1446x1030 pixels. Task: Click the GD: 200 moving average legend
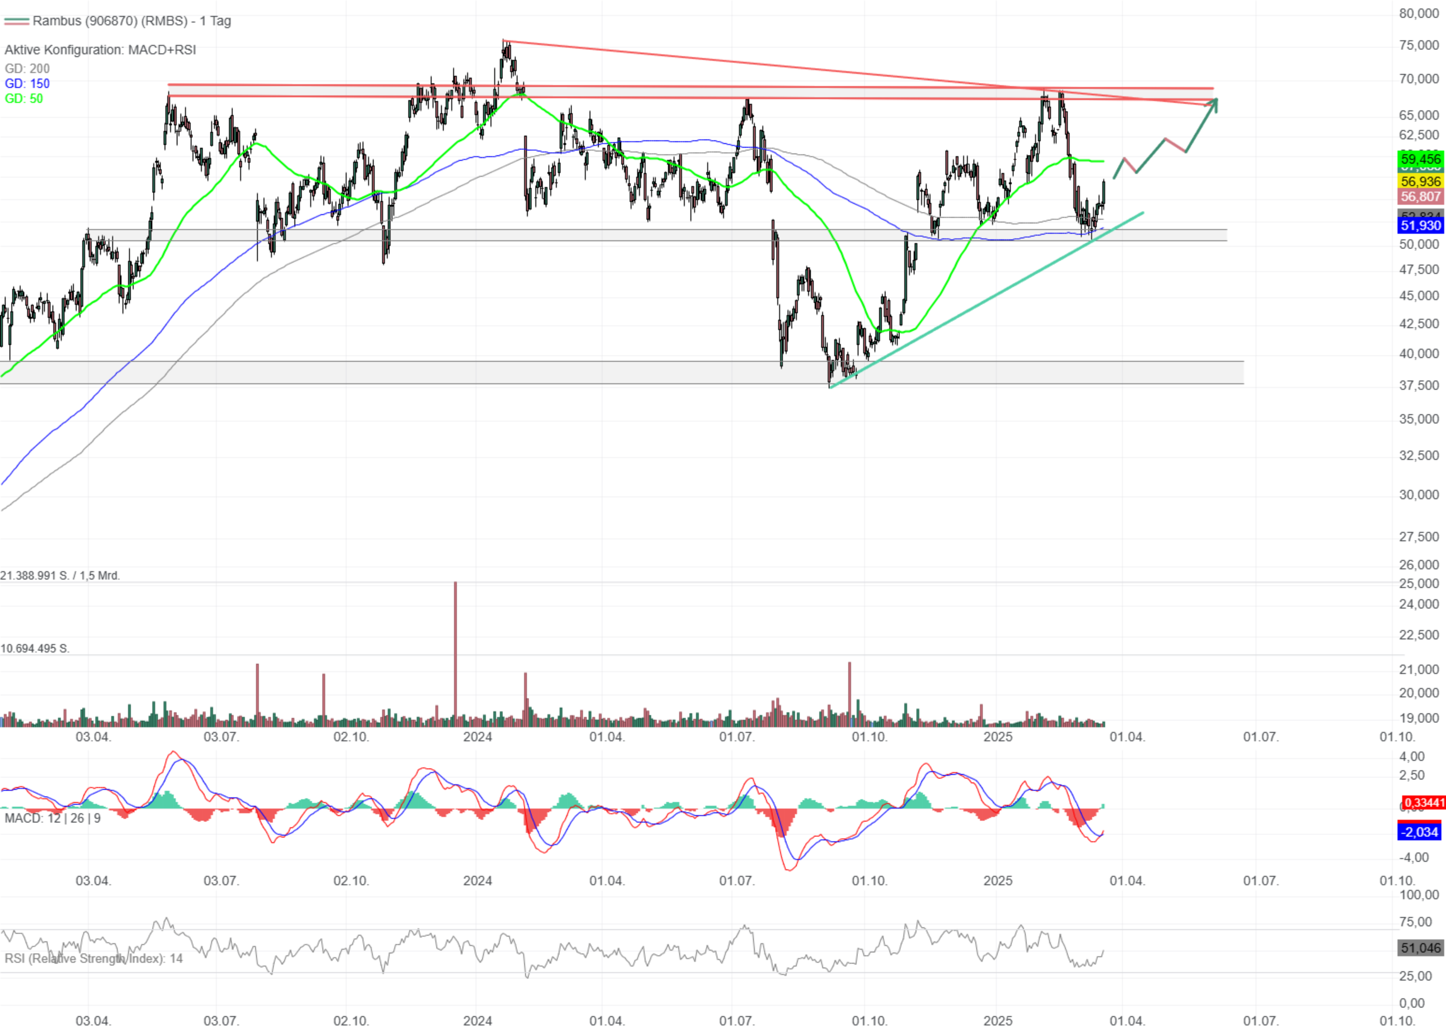27,69
